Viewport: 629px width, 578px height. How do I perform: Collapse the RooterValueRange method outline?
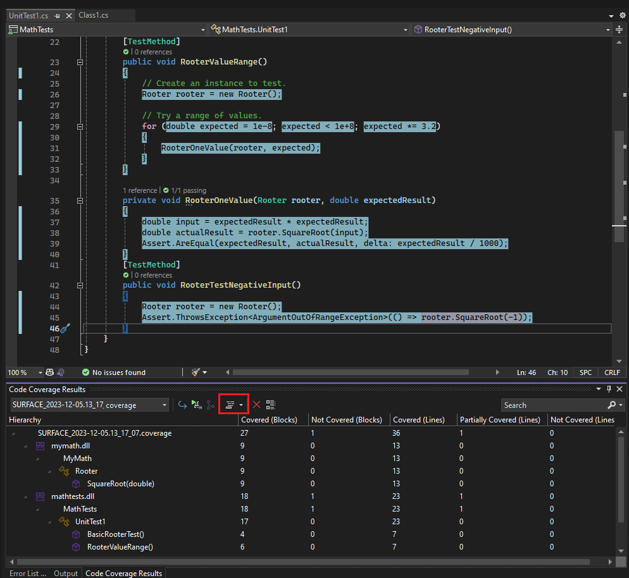tap(80, 62)
